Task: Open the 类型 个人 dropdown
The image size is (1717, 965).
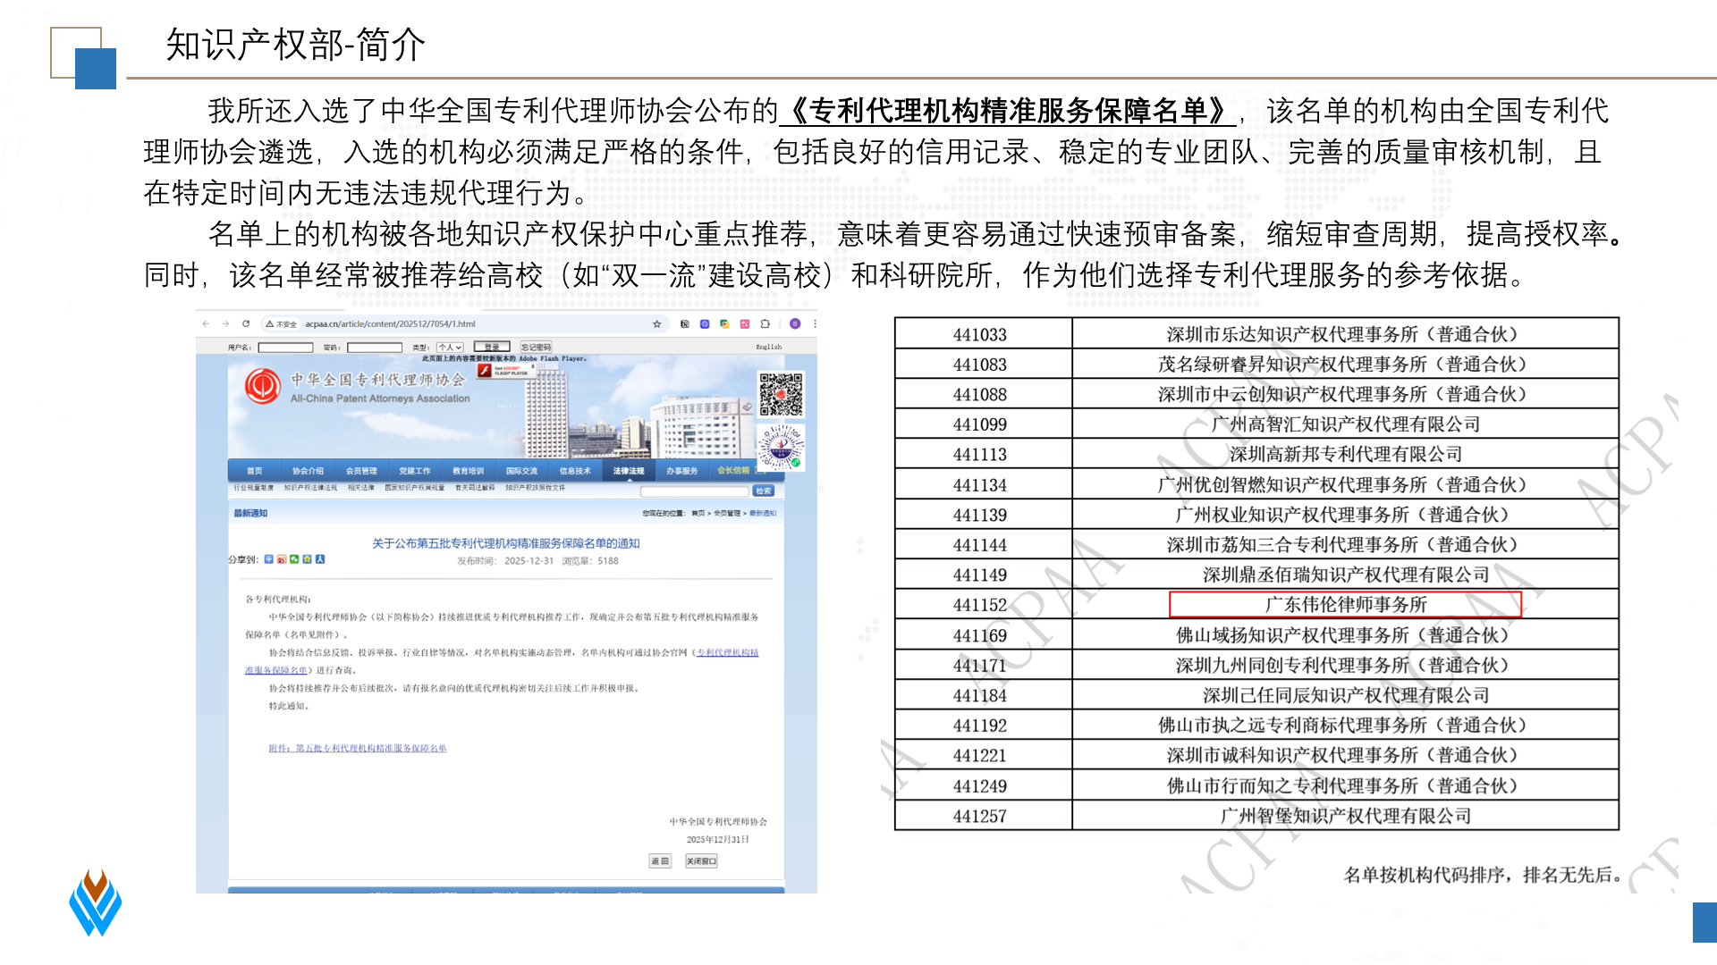Action: [x=450, y=347]
